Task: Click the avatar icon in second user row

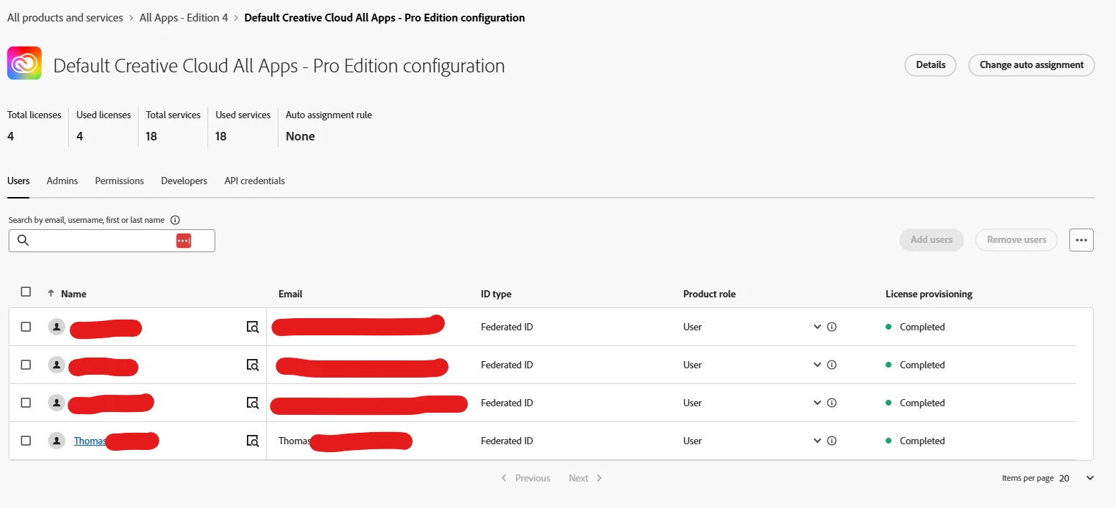Action: 57,365
